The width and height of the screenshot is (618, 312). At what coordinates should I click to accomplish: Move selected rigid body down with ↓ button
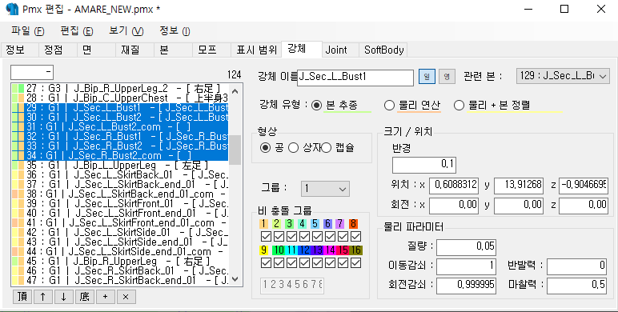pyautogui.click(x=64, y=297)
